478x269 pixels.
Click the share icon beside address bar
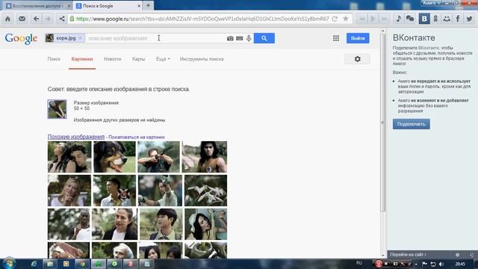click(62, 19)
